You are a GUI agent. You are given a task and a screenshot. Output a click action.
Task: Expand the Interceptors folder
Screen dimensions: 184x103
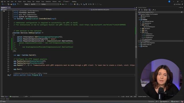tap(141, 29)
